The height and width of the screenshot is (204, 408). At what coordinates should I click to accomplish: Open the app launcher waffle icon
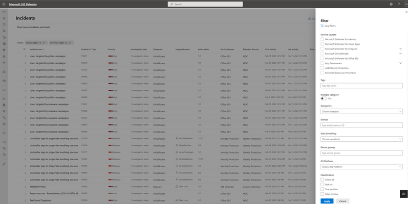4,4
